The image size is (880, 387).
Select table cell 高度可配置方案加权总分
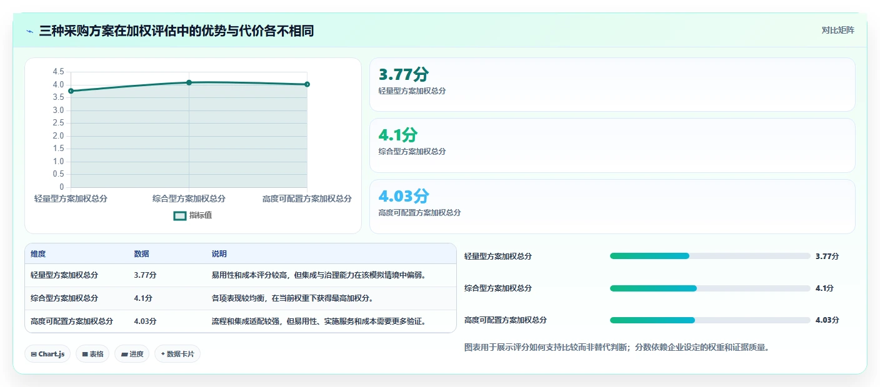(x=72, y=321)
